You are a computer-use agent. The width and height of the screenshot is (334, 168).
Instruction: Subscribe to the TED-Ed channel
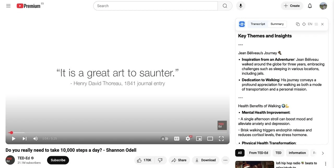[58, 160]
